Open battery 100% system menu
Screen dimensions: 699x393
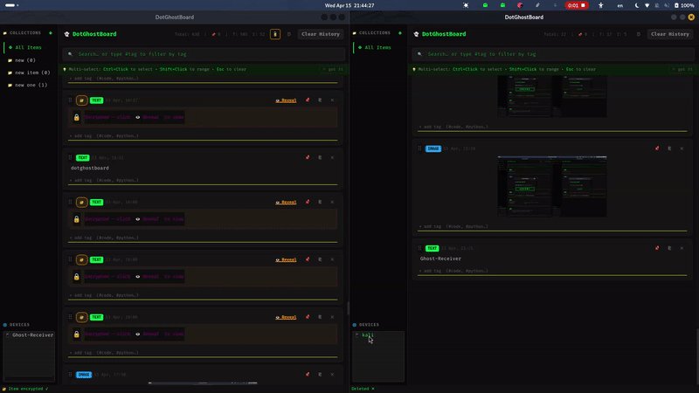click(x=684, y=5)
